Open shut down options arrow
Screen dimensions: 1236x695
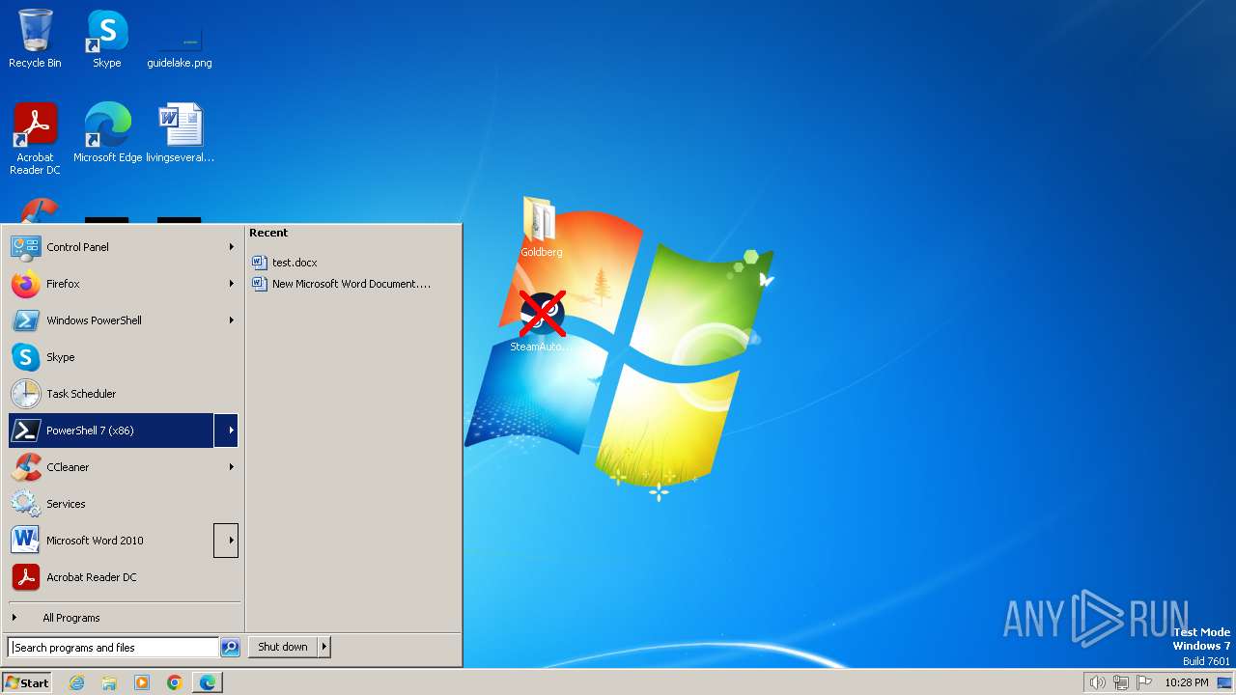coord(324,647)
